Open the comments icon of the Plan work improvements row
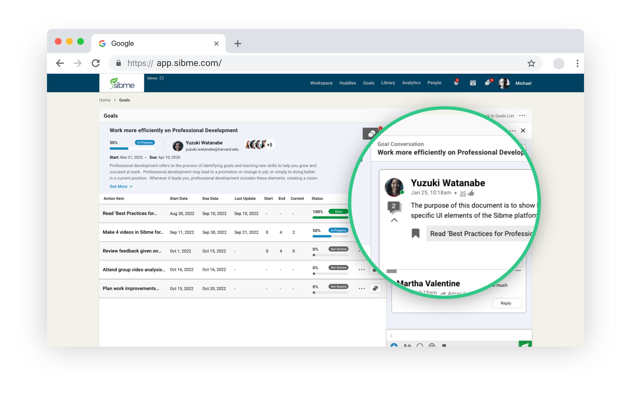The height and width of the screenshot is (394, 631). pyautogui.click(x=375, y=288)
